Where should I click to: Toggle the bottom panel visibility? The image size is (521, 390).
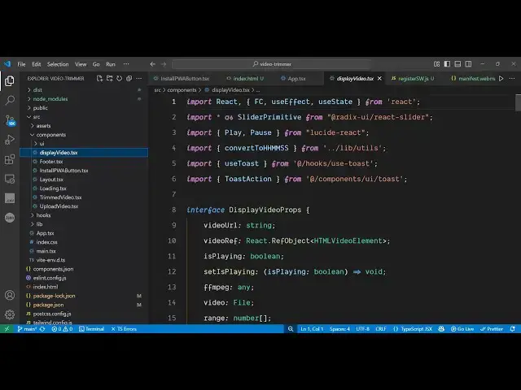point(458,64)
